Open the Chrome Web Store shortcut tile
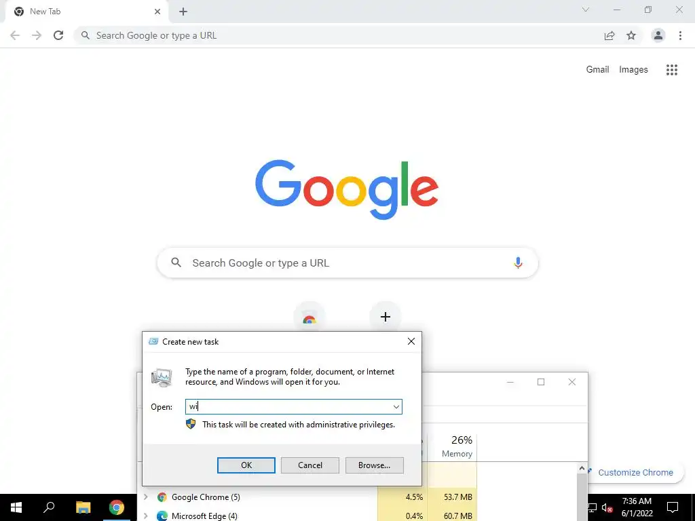Viewport: 695px width, 521px height. coord(309,318)
